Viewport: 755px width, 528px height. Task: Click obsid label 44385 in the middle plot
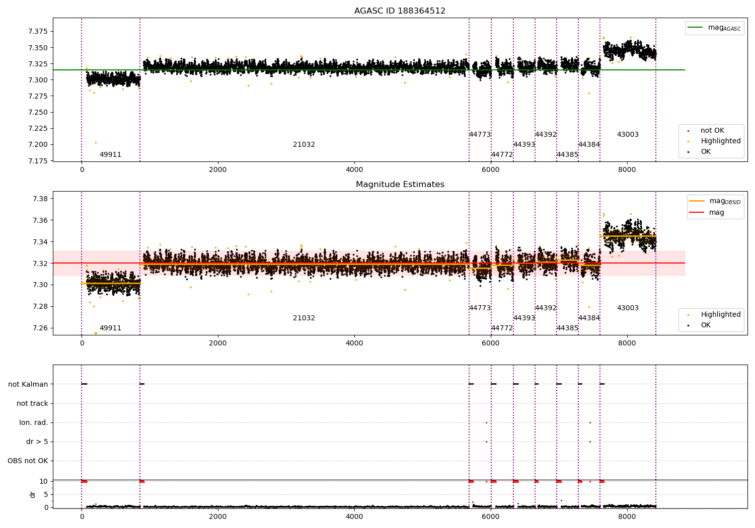coord(567,328)
